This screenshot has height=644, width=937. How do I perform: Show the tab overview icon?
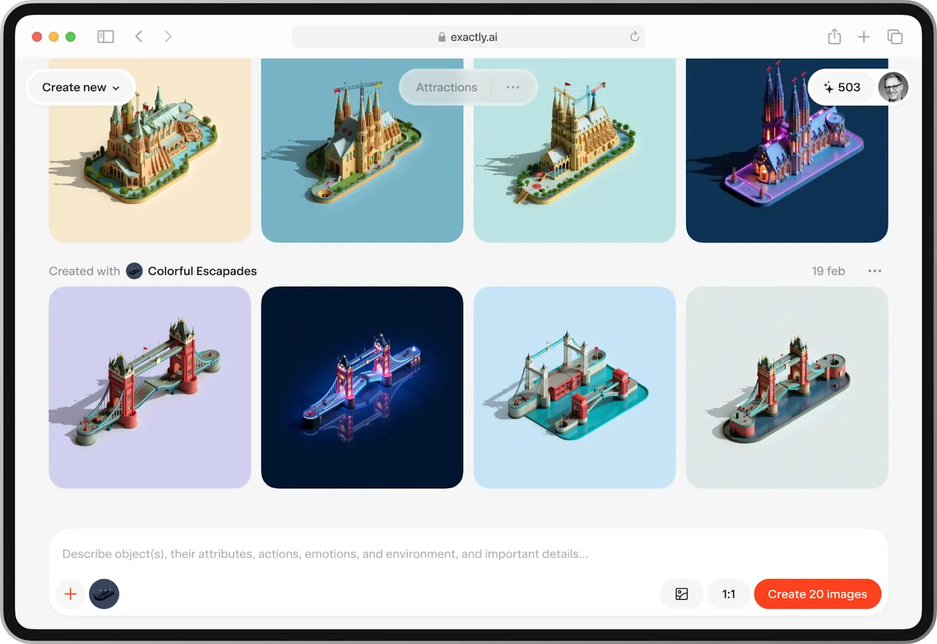coord(895,37)
